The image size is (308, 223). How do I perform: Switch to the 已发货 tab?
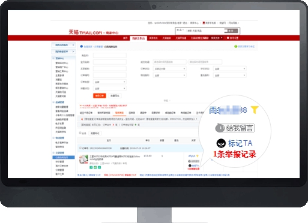click(x=131, y=113)
